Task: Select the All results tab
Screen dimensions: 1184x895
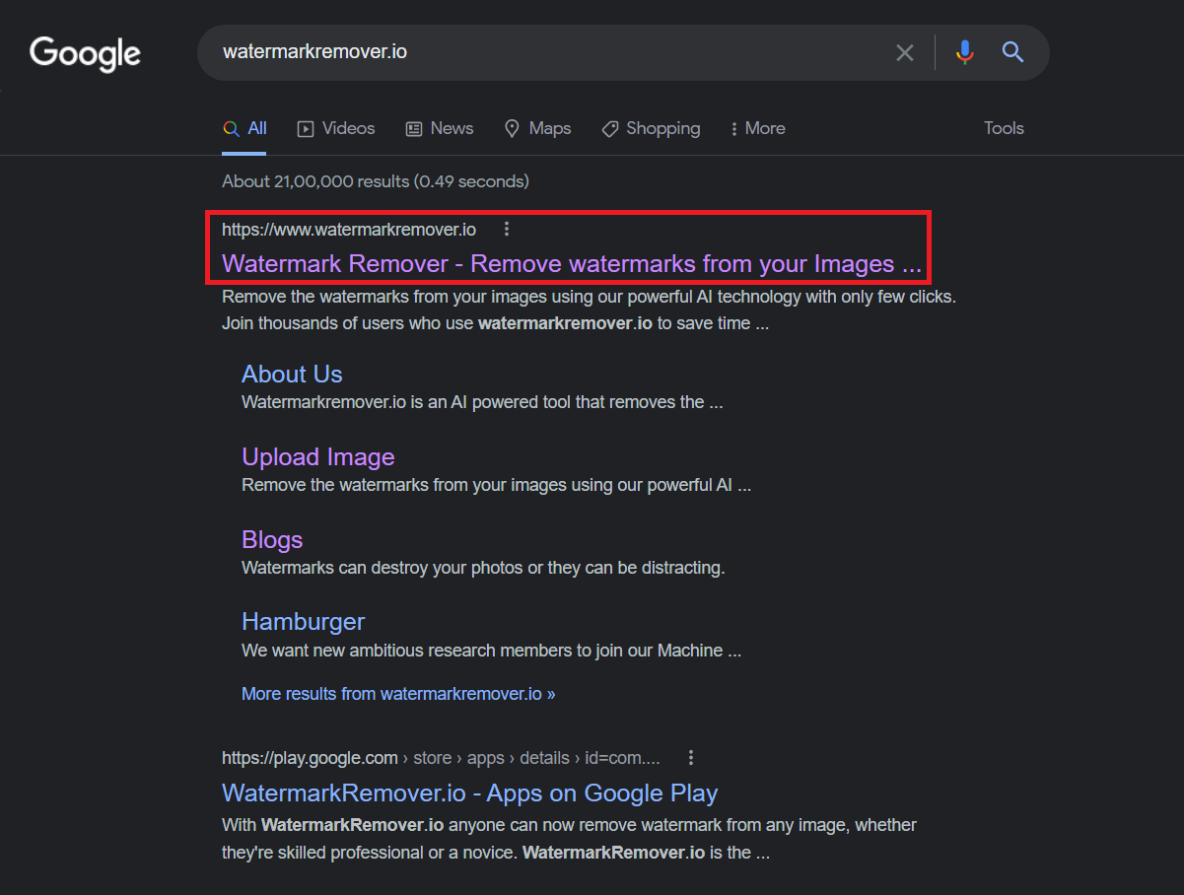Action: tap(245, 128)
